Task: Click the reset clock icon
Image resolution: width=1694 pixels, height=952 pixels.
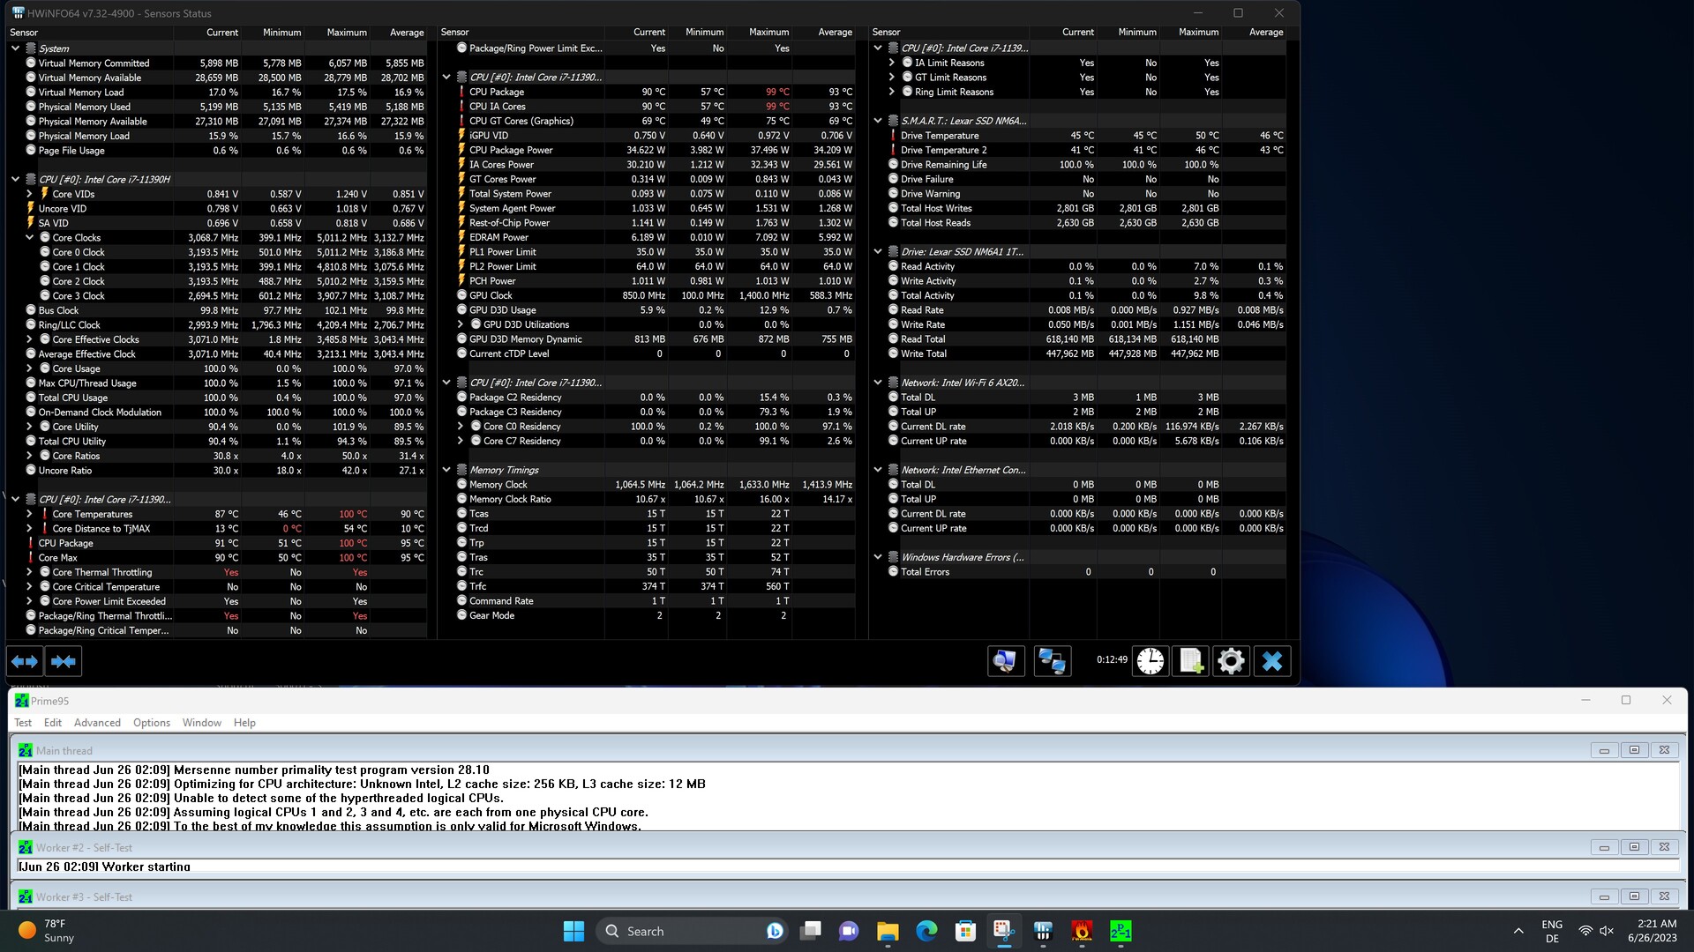Action: click(1151, 661)
